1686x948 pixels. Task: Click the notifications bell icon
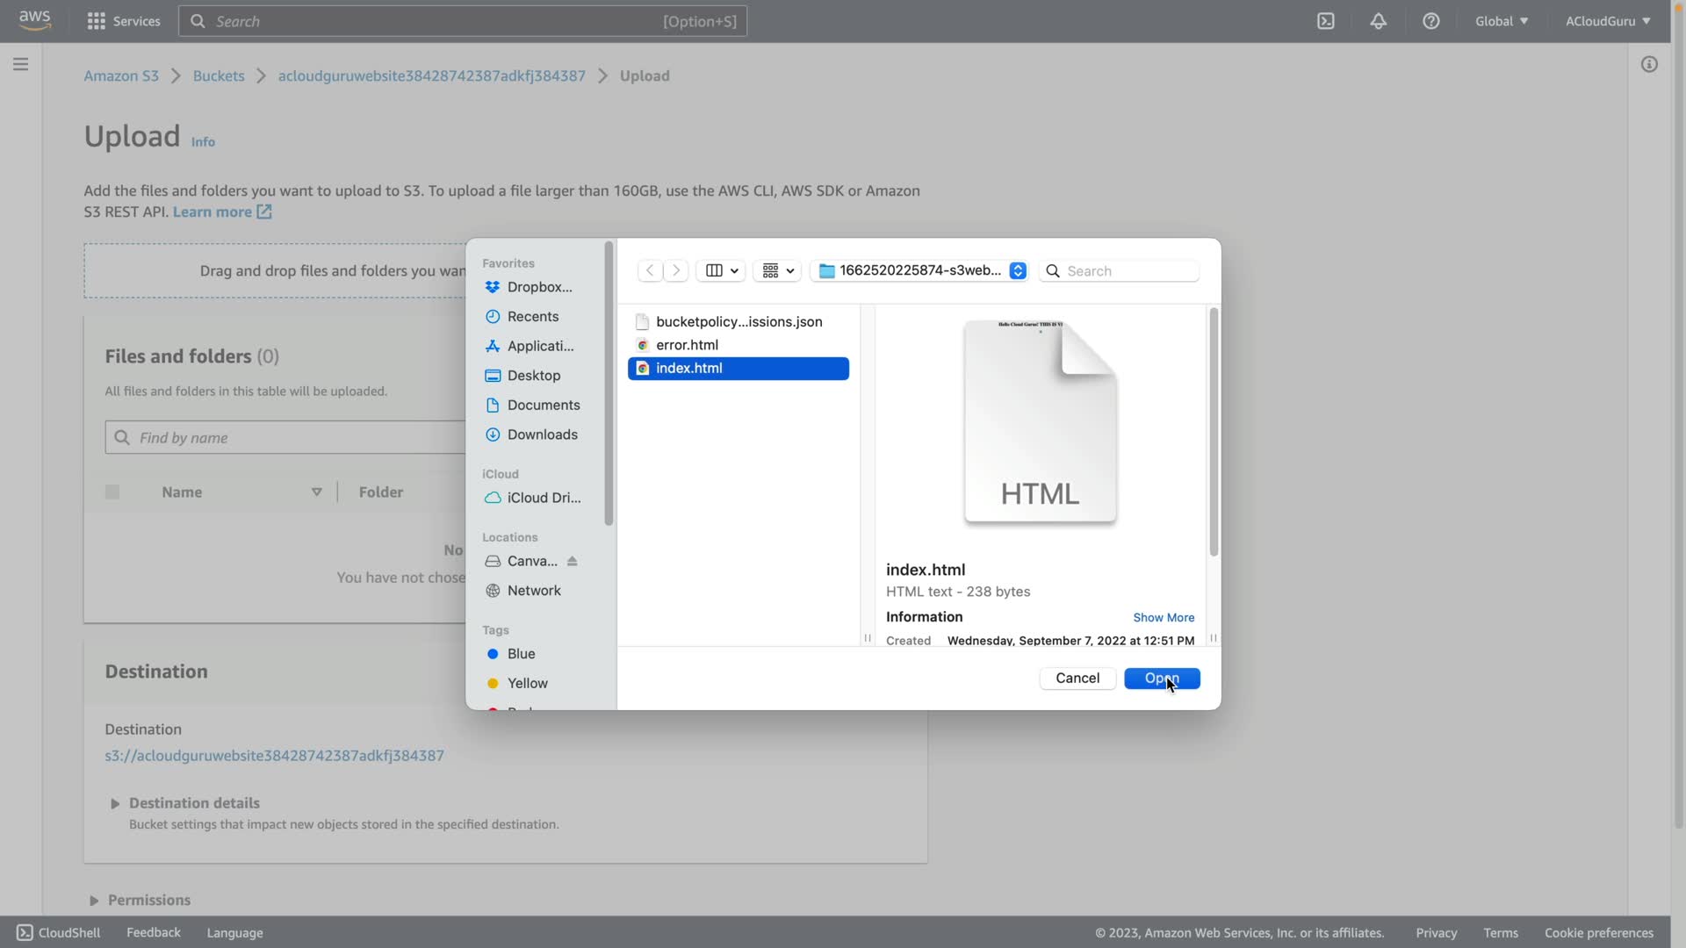1378,21
